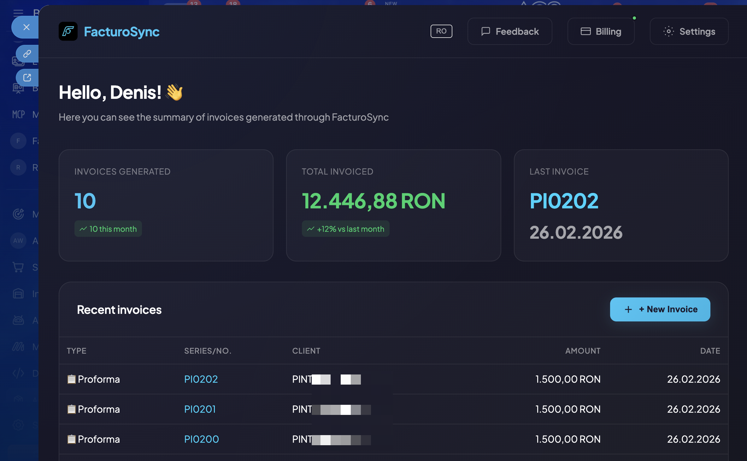Click the copy link chain icon

pyautogui.click(x=27, y=54)
